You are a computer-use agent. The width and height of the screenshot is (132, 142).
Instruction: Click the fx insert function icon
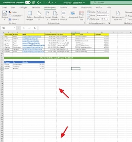point(35,28)
